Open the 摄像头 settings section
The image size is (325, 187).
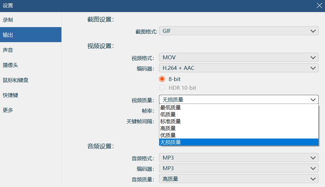pos(18,65)
